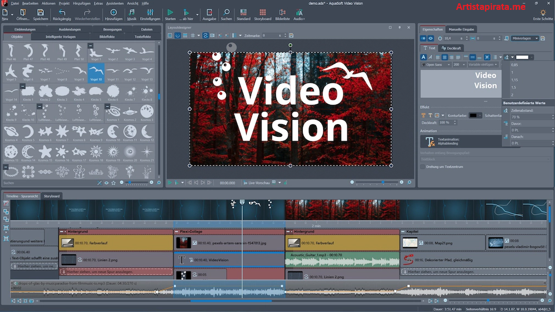The image size is (555, 312).
Task: Select line spacing 0,85 option
Action: (x=514, y=65)
